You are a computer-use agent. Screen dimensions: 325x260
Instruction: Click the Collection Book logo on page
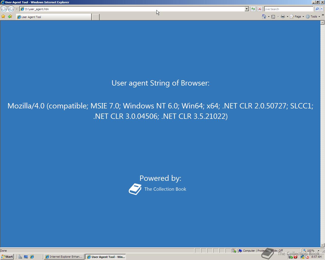(x=135, y=189)
